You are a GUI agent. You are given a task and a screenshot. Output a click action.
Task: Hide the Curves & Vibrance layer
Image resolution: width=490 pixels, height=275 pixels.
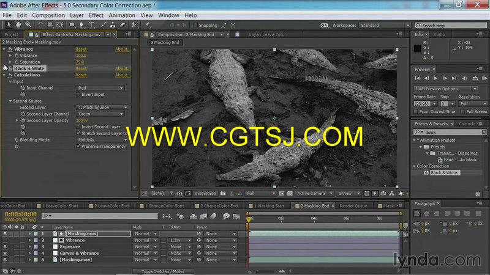tap(5, 253)
